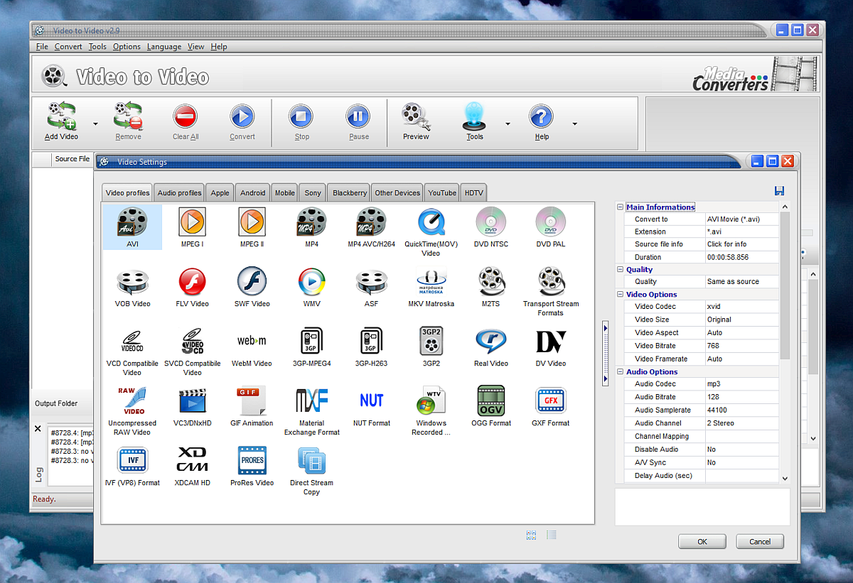
Task: Collapse the Quality section
Action: [620, 269]
